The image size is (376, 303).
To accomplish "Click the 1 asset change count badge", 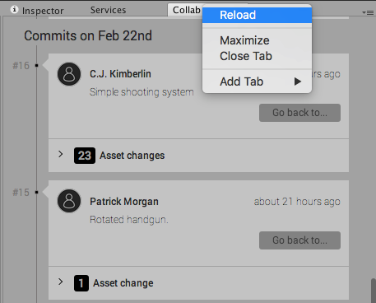I will pos(81,283).
